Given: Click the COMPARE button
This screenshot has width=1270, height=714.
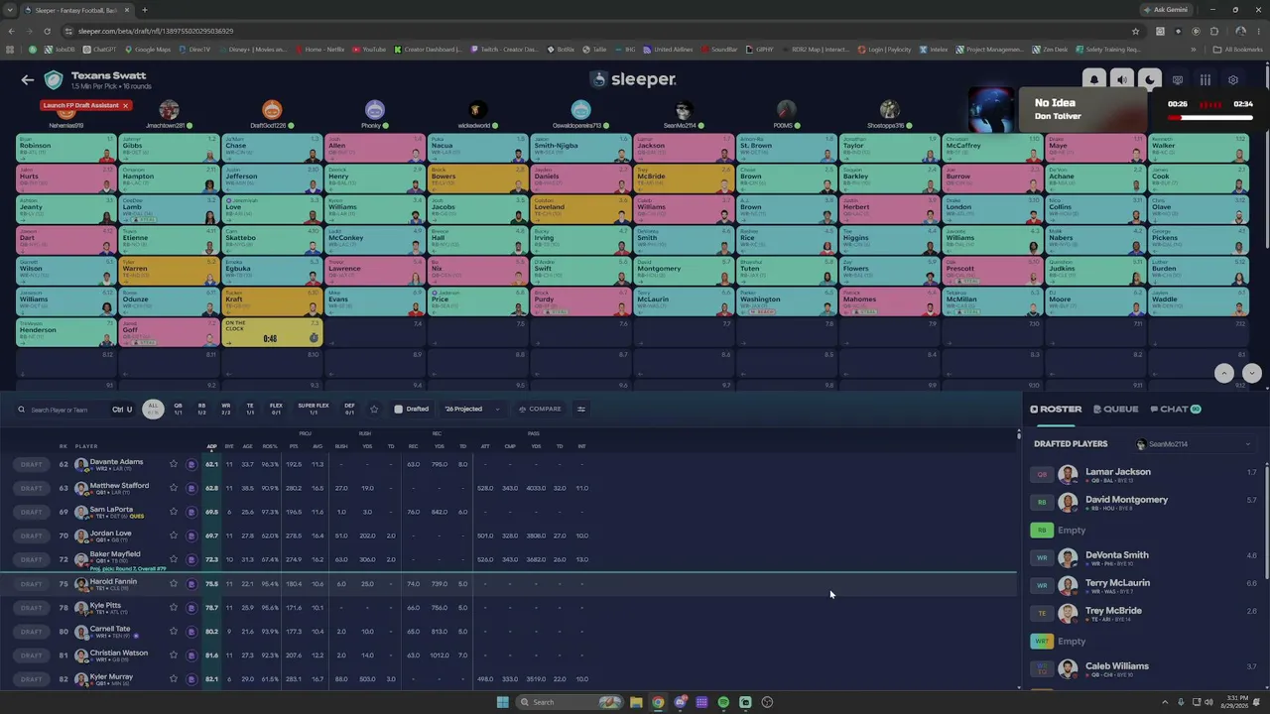Looking at the screenshot, I should [540, 409].
